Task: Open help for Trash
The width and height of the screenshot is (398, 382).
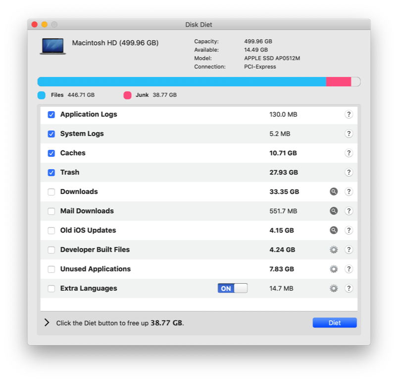Action: [x=349, y=173]
